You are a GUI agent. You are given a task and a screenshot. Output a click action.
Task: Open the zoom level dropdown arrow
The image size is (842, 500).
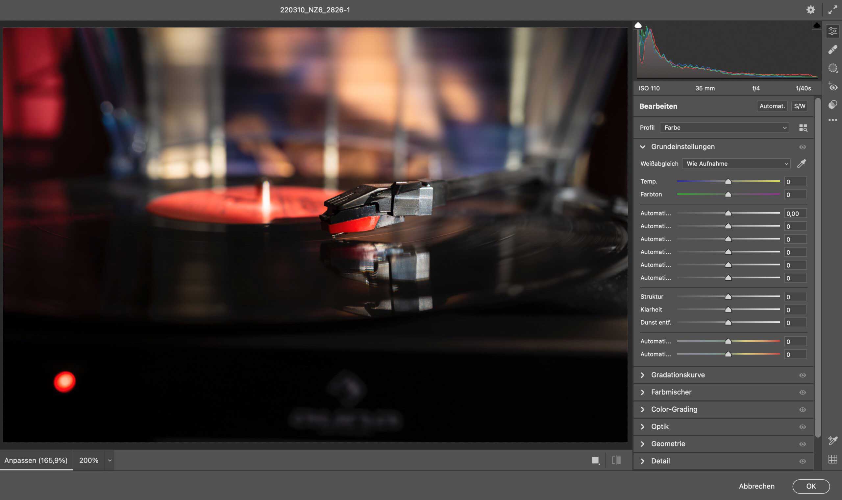(x=110, y=460)
